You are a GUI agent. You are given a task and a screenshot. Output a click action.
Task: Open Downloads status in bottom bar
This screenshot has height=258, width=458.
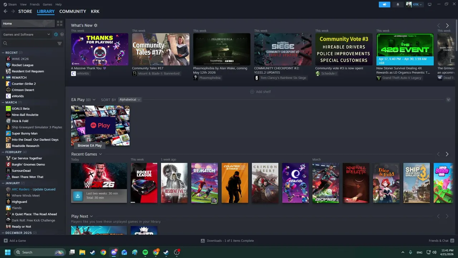(x=227, y=241)
